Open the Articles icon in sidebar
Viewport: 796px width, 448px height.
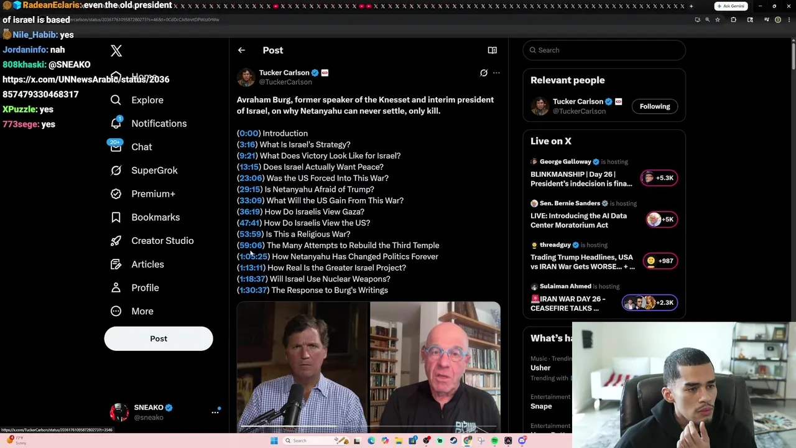pyautogui.click(x=116, y=264)
